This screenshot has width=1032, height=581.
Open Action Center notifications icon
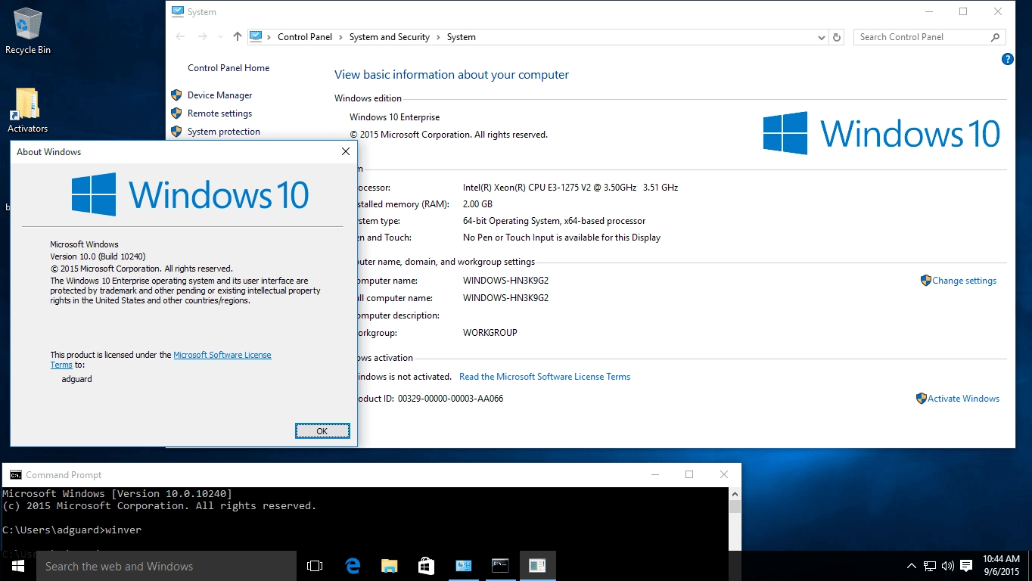[x=966, y=566]
